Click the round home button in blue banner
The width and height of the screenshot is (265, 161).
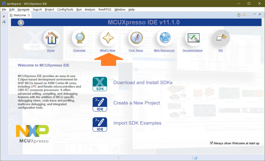pyautogui.click(x=21, y=23)
